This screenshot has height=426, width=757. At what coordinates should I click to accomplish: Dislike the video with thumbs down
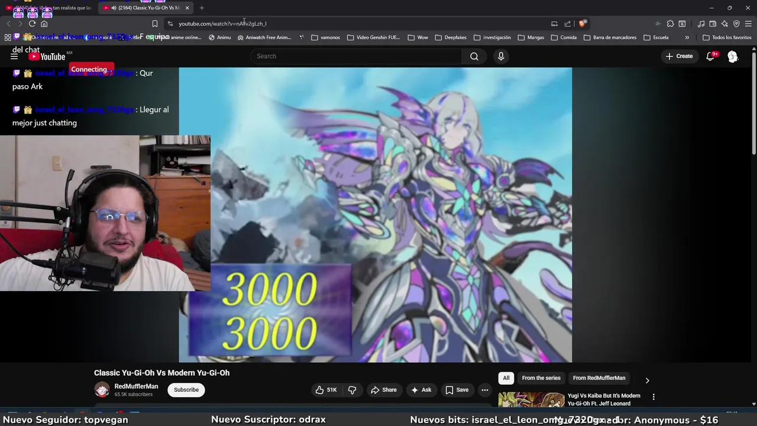coord(352,390)
